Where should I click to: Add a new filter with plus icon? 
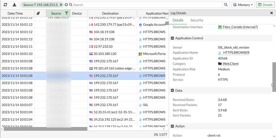pos(66,5)
